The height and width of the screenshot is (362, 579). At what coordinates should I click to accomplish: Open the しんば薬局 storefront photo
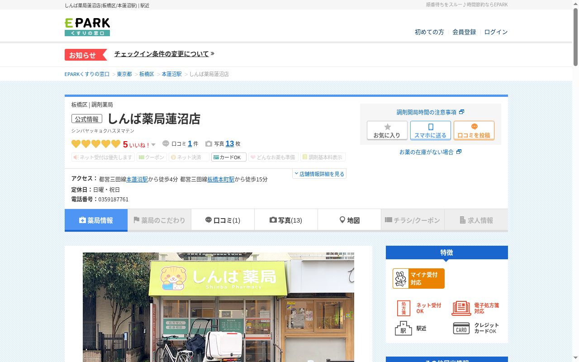click(218, 307)
